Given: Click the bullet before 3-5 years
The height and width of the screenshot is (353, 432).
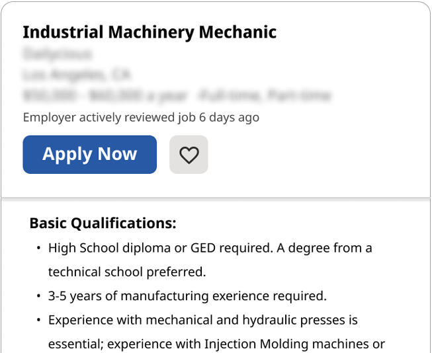Looking at the screenshot, I should [x=38, y=296].
